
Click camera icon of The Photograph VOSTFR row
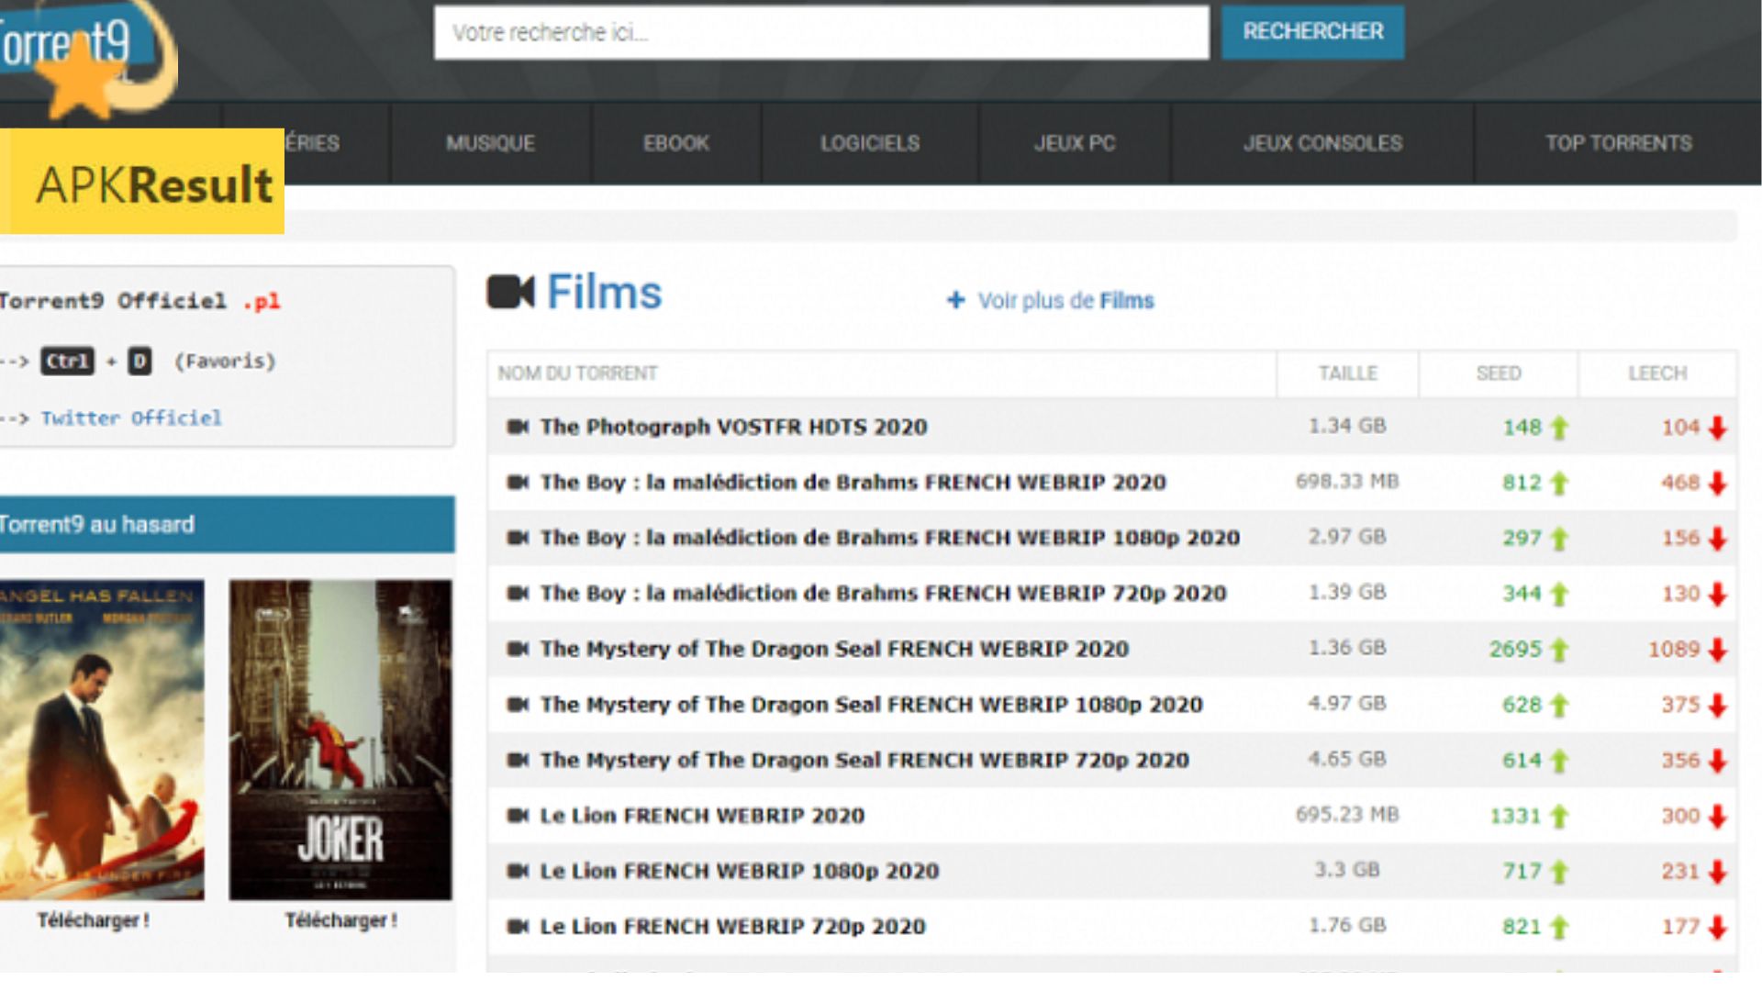[x=518, y=427]
